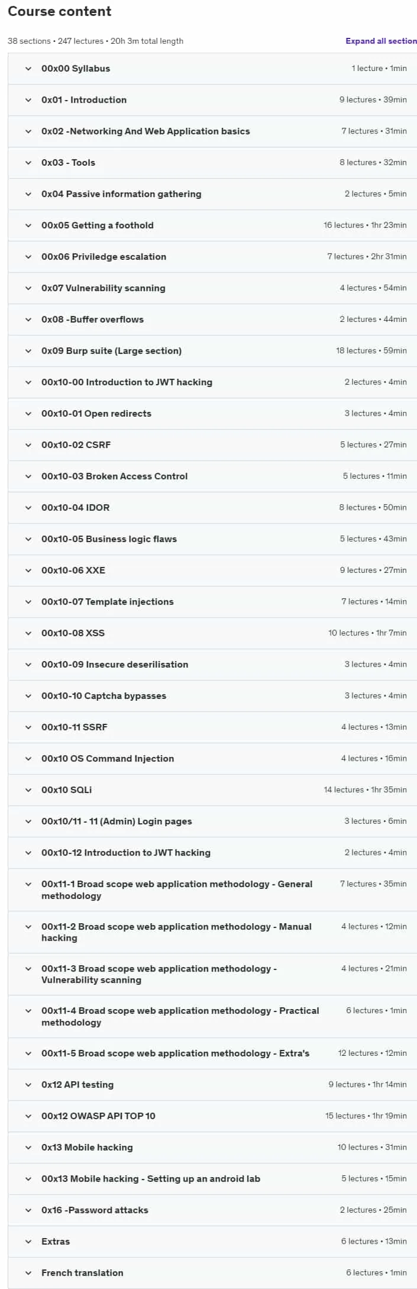The width and height of the screenshot is (417, 1289).
Task: Click the chevron icon beside 00x00 Syllabus
Action: pyautogui.click(x=28, y=69)
